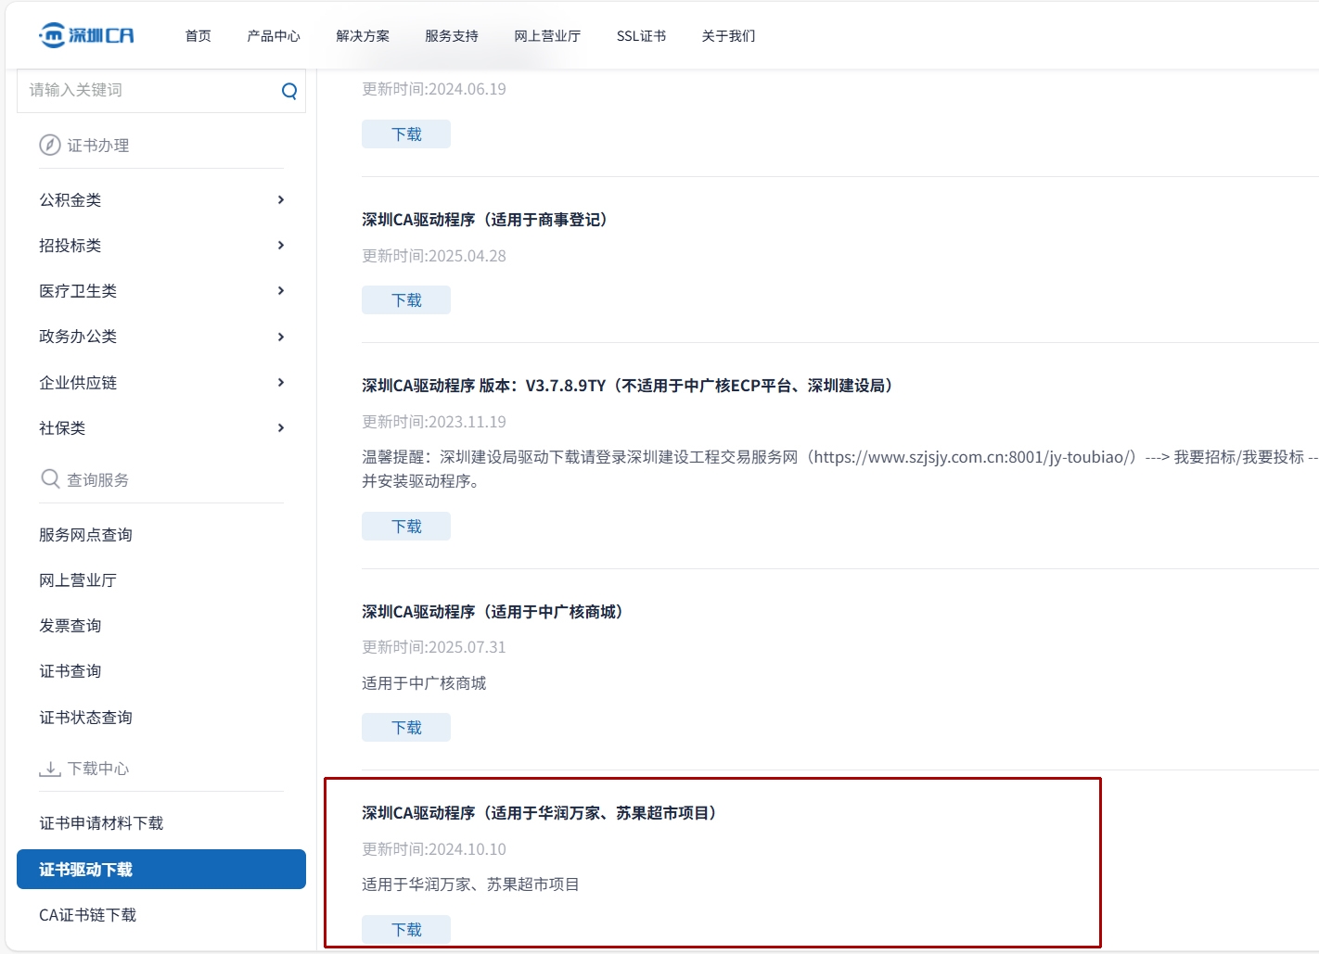Click the keyword search input field

pyautogui.click(x=148, y=91)
